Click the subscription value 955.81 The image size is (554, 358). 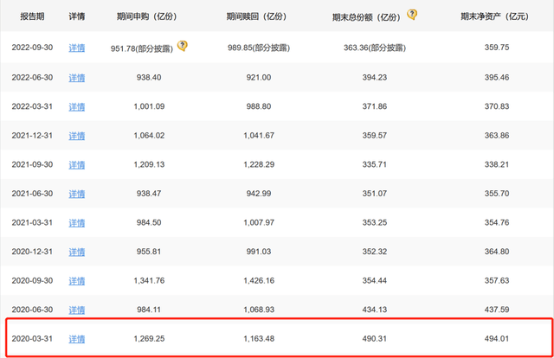click(149, 252)
